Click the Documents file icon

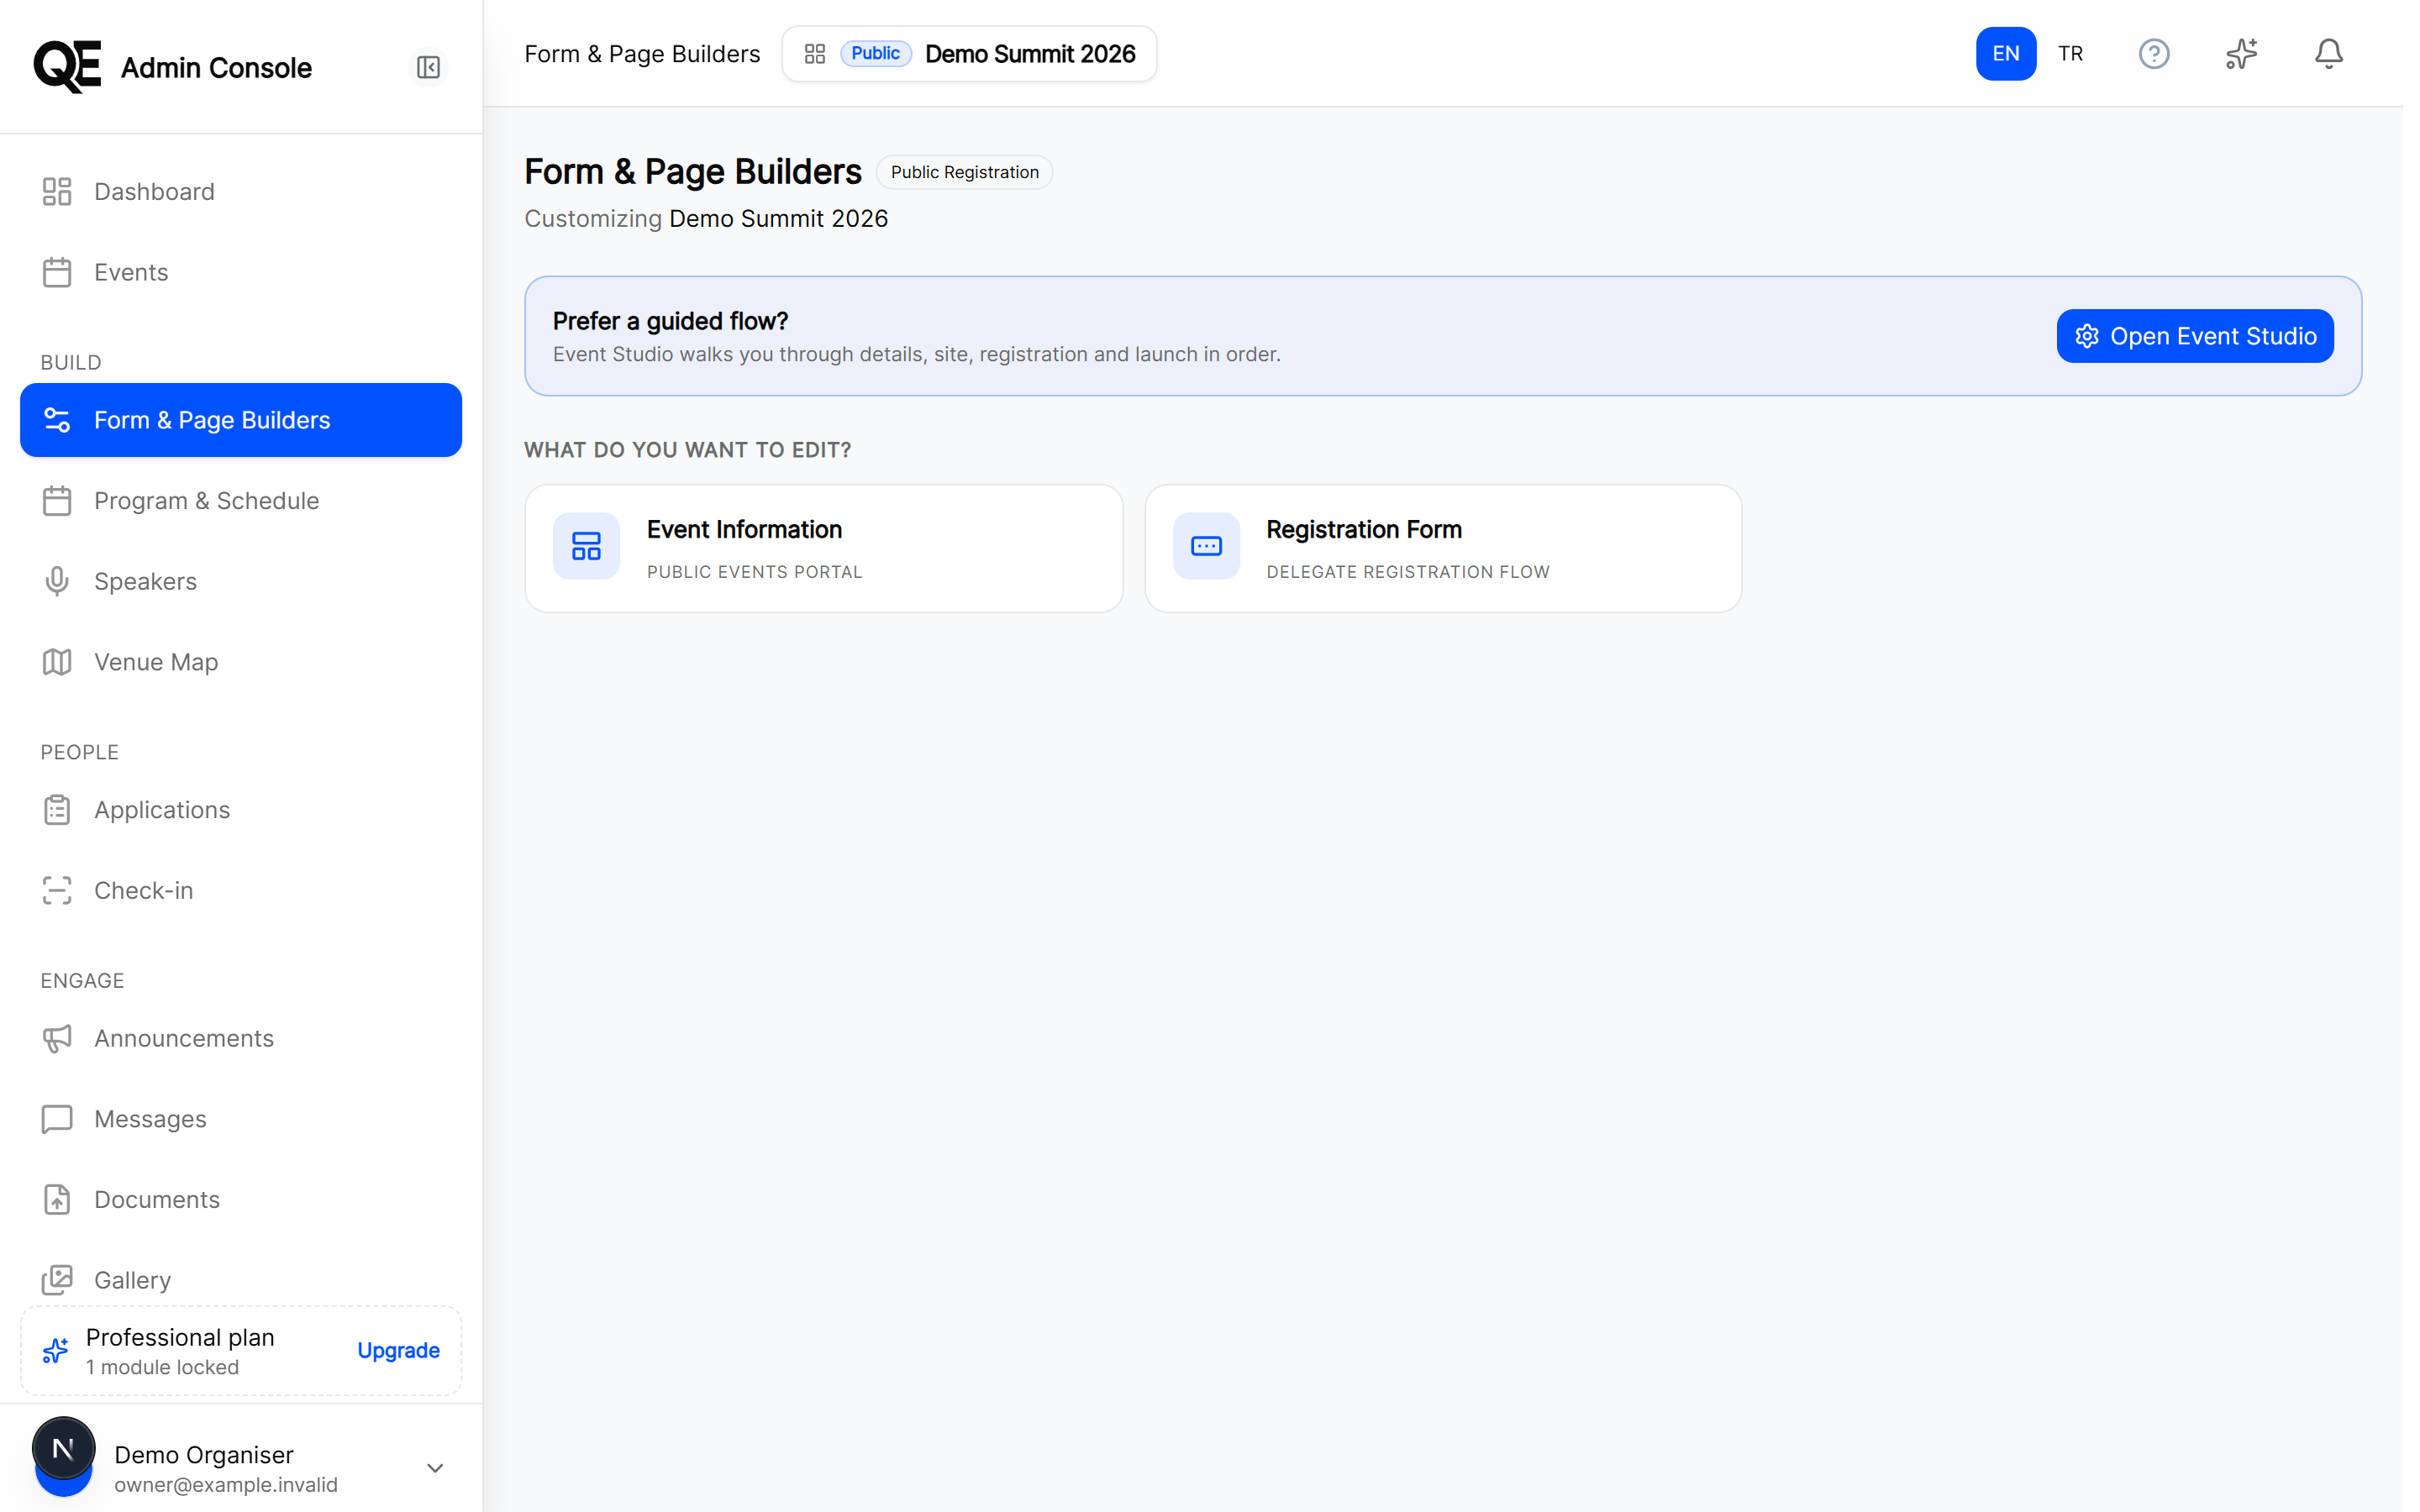pos(57,1199)
